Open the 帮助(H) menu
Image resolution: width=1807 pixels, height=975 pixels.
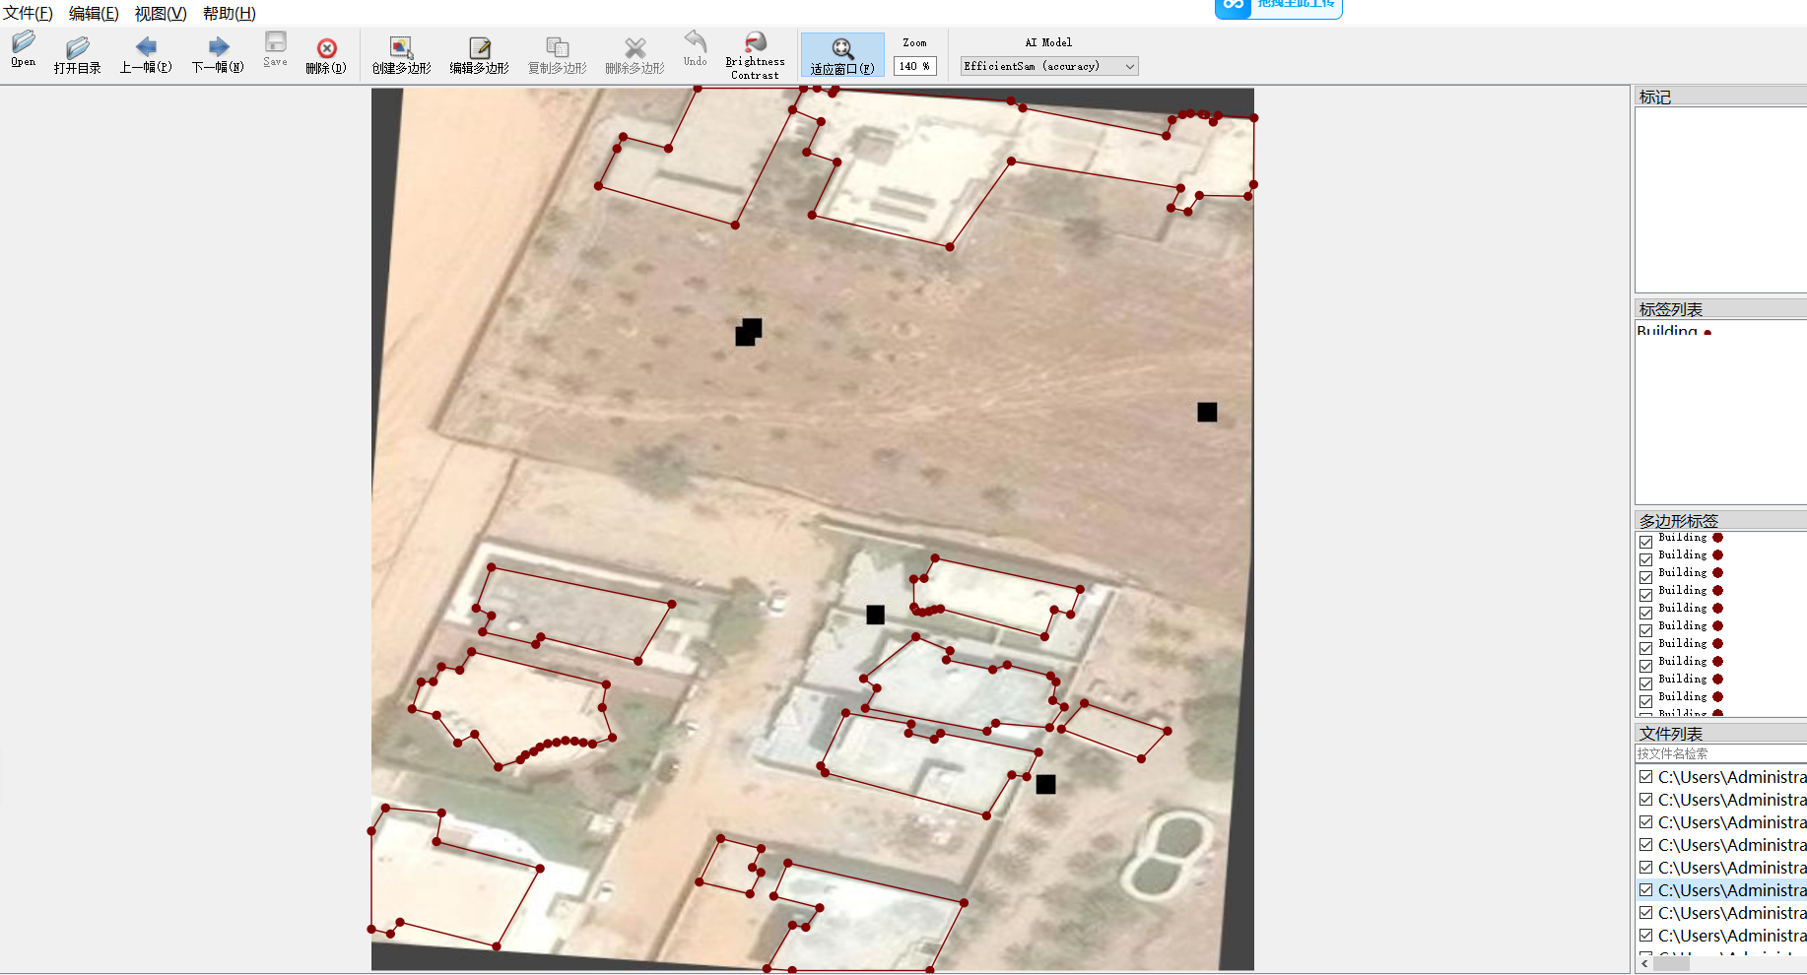click(230, 14)
